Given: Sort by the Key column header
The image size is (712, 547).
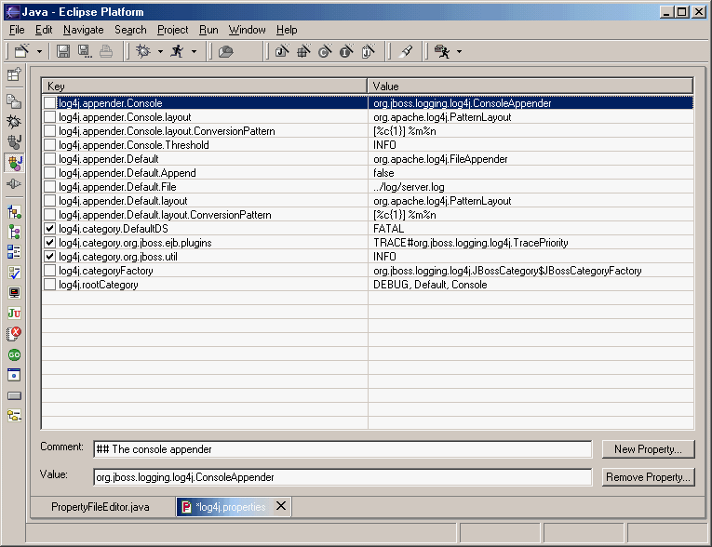Looking at the screenshot, I should click(x=205, y=87).
